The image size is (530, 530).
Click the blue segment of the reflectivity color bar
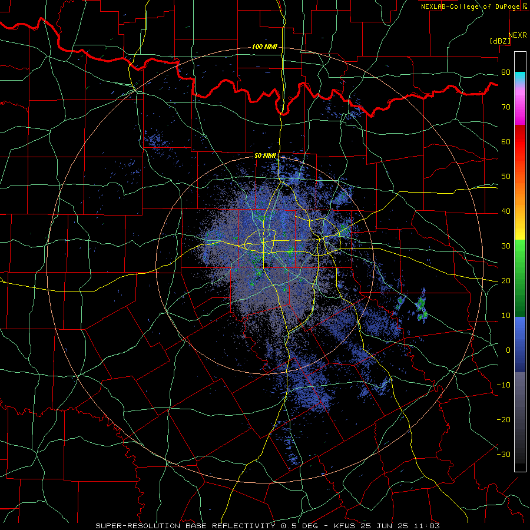coord(520,344)
